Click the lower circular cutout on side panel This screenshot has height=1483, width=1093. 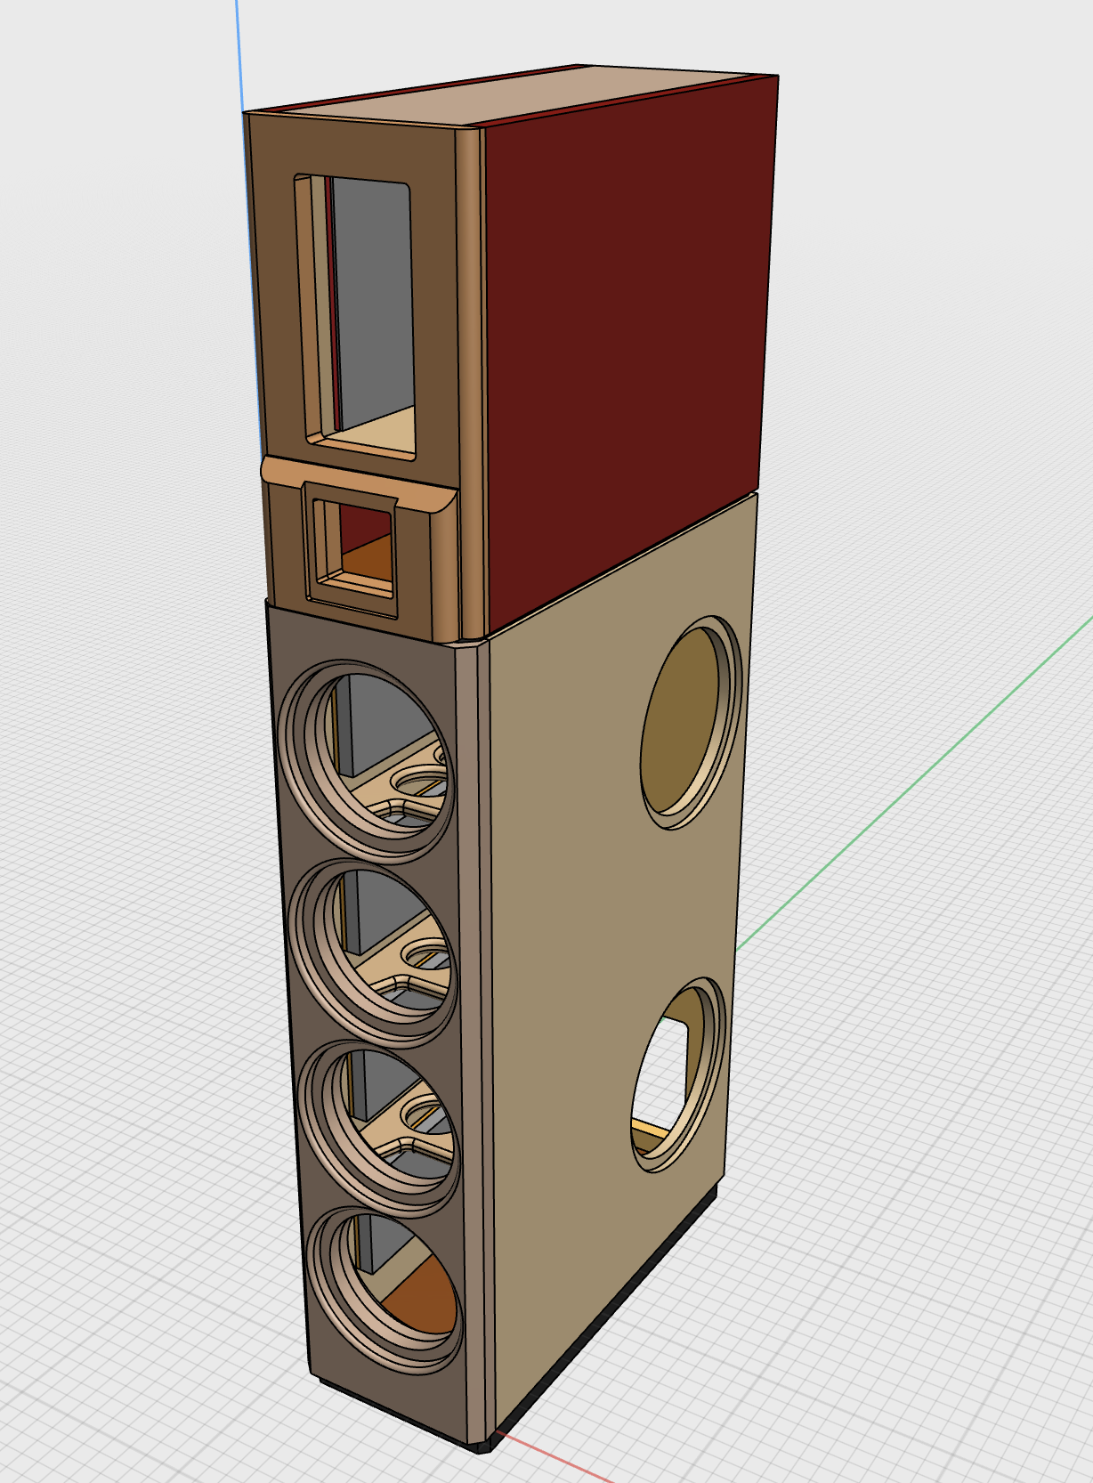click(x=679, y=1074)
